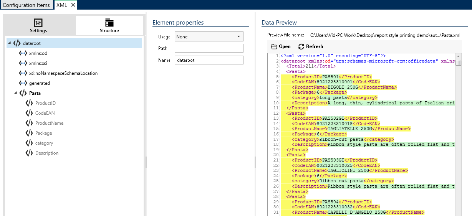This screenshot has height=216, width=472.
Task: Click the Name input field
Action: pos(209,60)
